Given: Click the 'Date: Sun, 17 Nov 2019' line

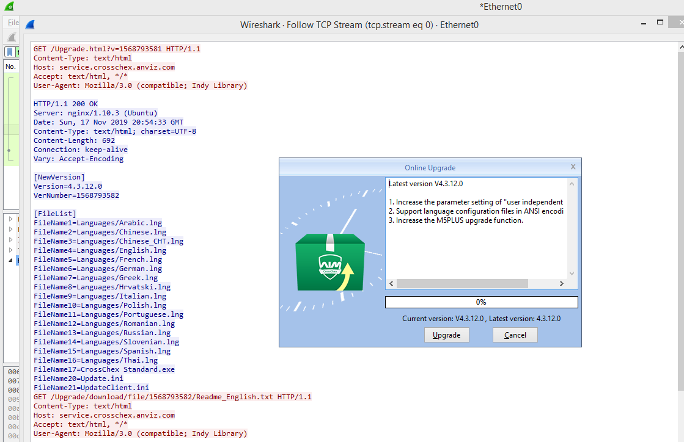Looking at the screenshot, I should (109, 122).
